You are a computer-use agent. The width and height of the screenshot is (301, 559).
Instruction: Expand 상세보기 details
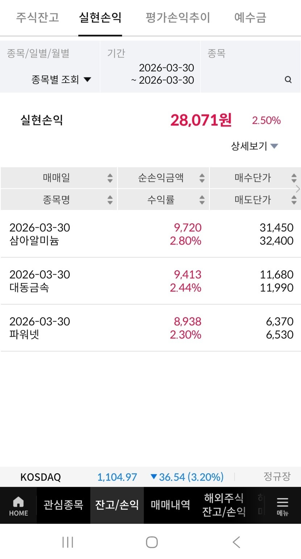(x=255, y=146)
